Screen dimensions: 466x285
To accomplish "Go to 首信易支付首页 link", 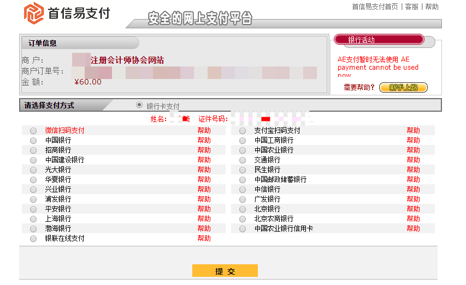I will tap(375, 7).
